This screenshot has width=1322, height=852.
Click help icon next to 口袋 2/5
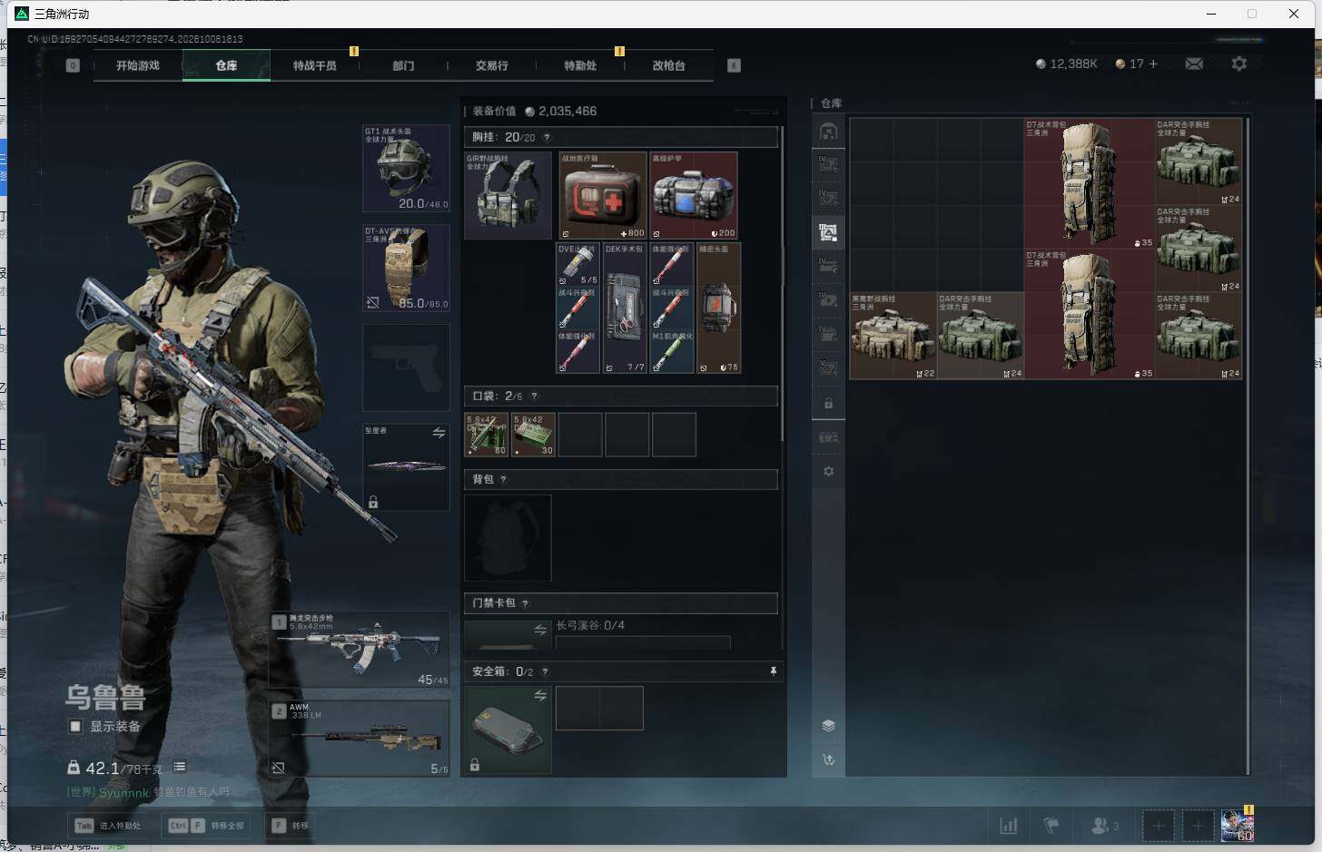[534, 397]
